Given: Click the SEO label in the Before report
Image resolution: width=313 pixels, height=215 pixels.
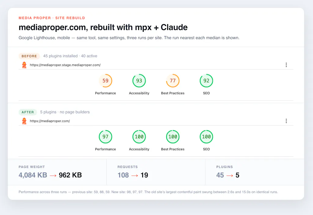Looking at the screenshot, I should pos(206,93).
